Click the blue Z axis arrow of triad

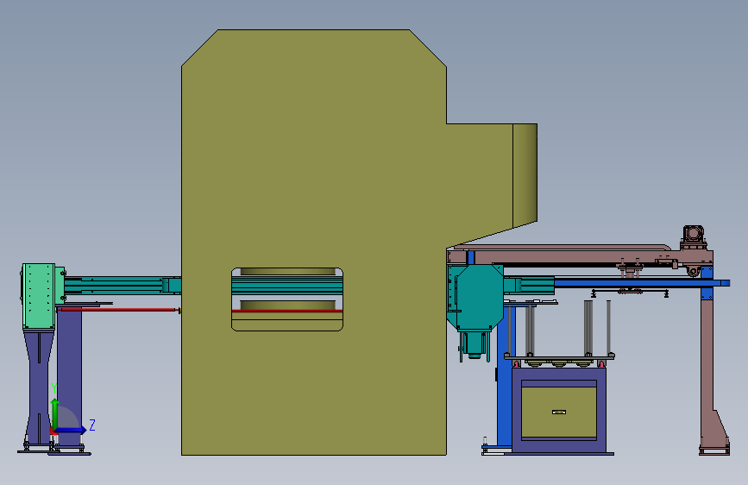click(x=71, y=430)
